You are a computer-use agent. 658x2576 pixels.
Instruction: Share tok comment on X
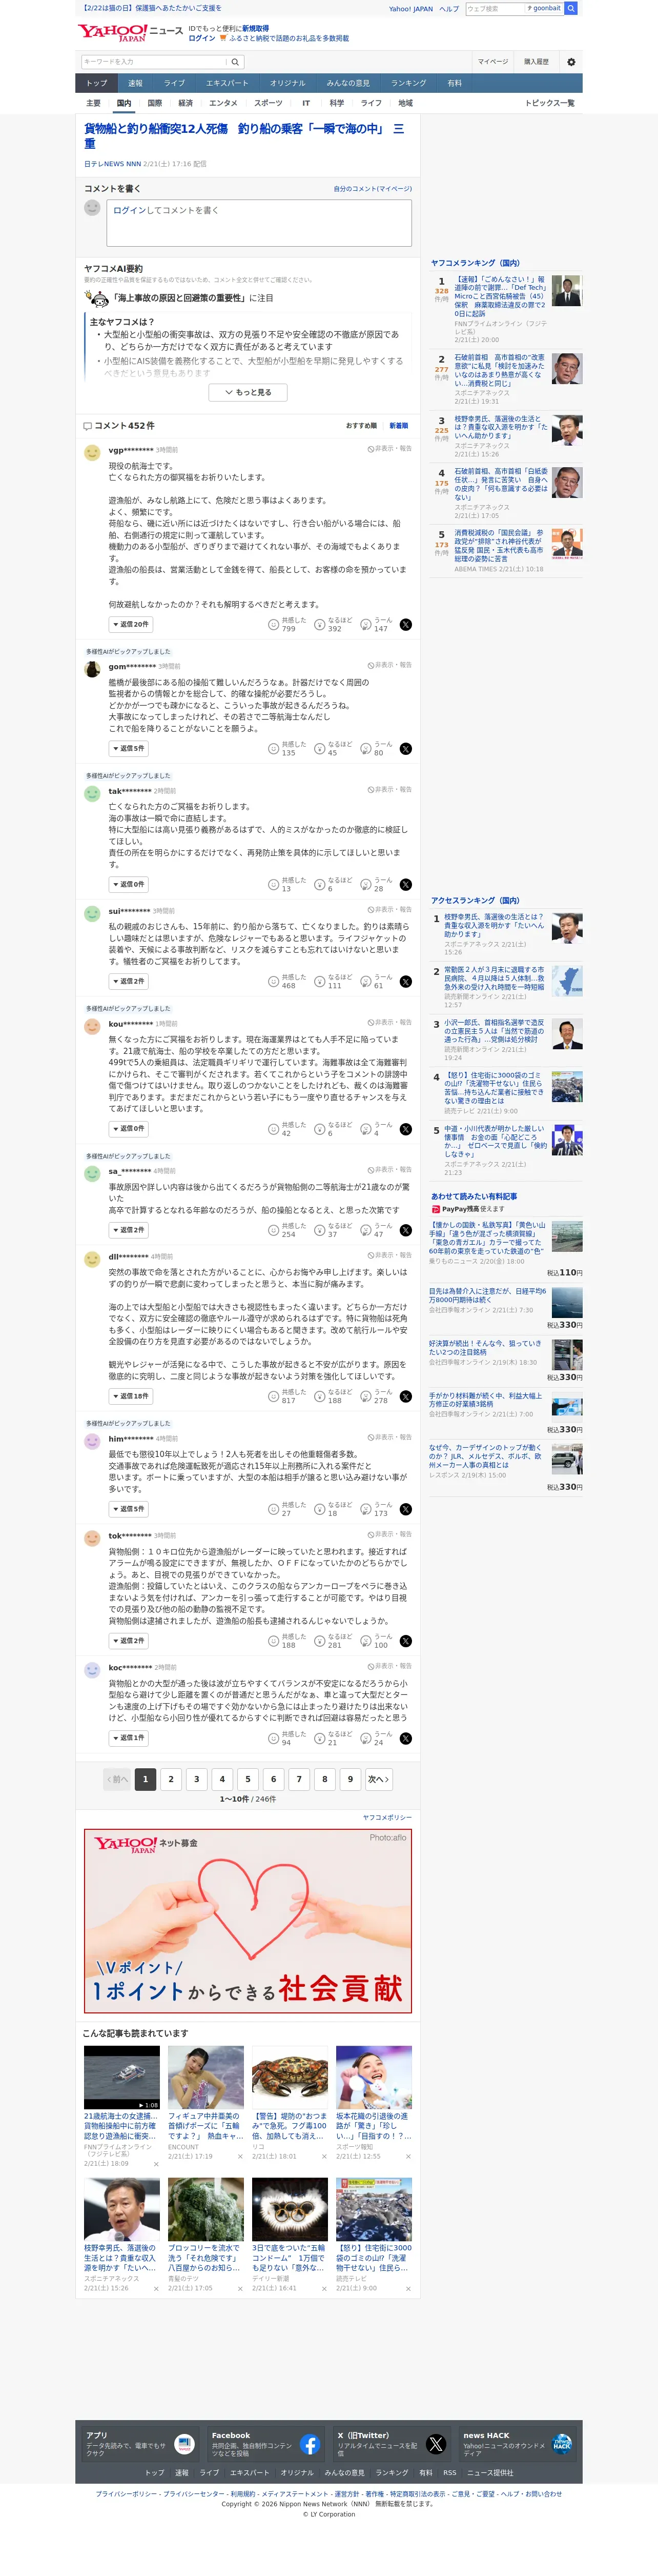click(x=405, y=1642)
